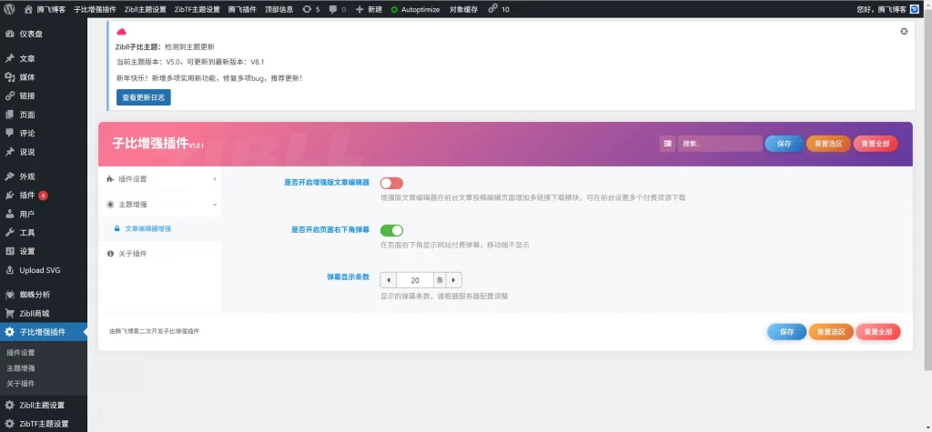The width and height of the screenshot is (932, 432).
Task: Open the link icon showing 10
Action: pyautogui.click(x=499, y=9)
